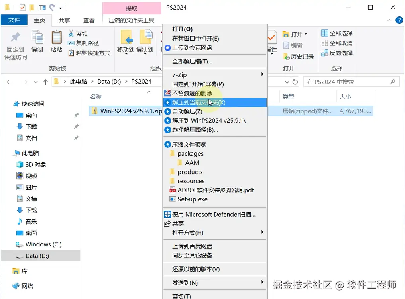This screenshot has height=299, width=405.
Task: Choose Scan with Microsoft Defender entry
Action: (215, 214)
